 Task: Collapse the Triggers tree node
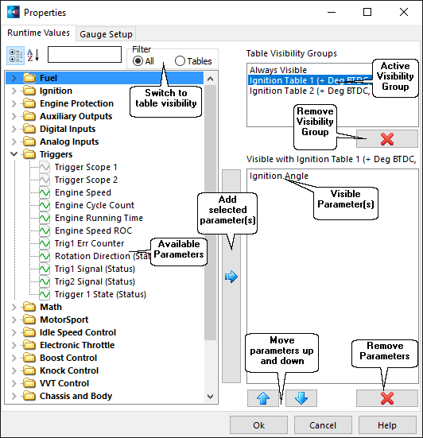coord(14,154)
